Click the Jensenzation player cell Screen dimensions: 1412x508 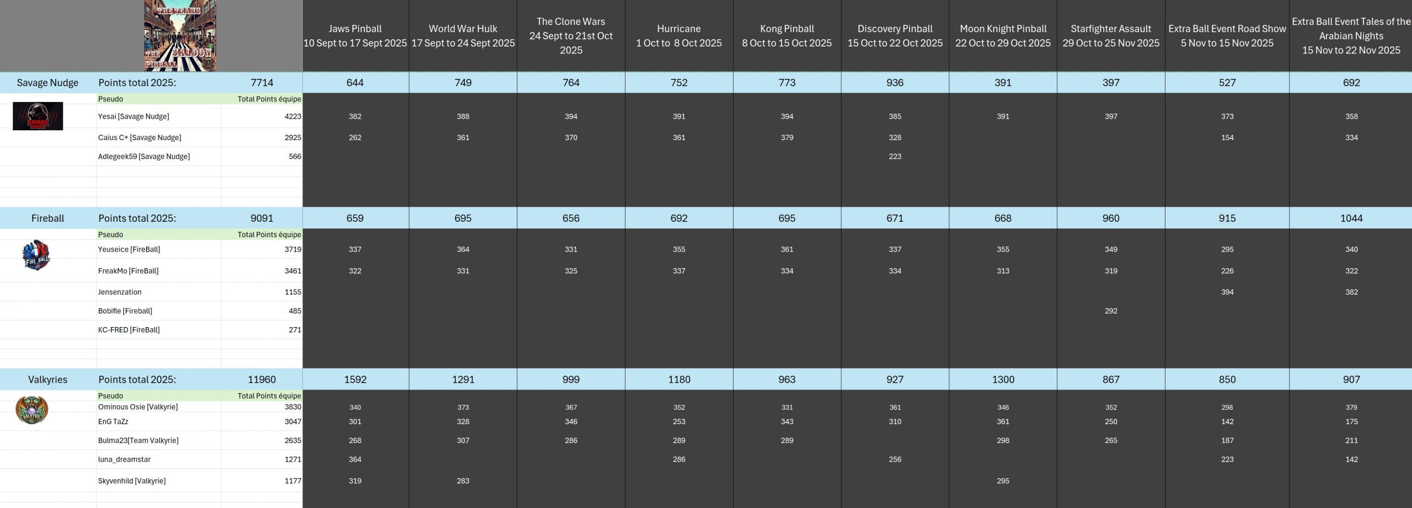coord(120,292)
